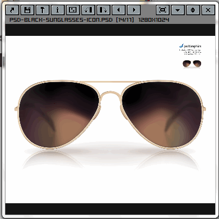Close the viewer with the X button

208,10
